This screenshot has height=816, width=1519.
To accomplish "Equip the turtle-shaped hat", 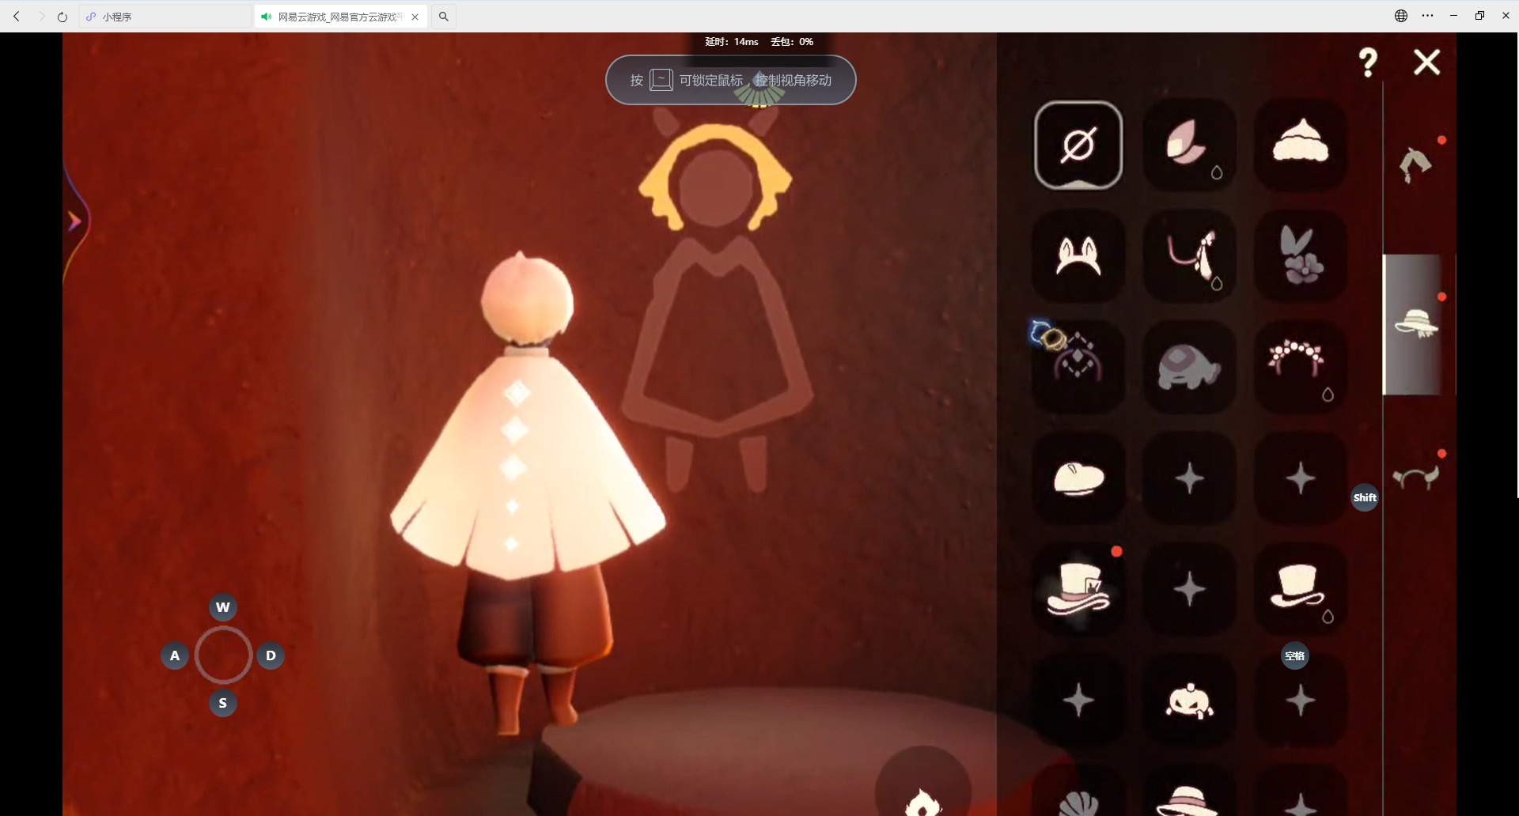I will [1189, 367].
